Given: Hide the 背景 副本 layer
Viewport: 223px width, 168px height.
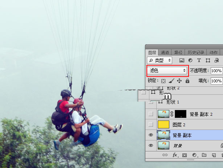Looking at the screenshot, I should click(151, 135).
